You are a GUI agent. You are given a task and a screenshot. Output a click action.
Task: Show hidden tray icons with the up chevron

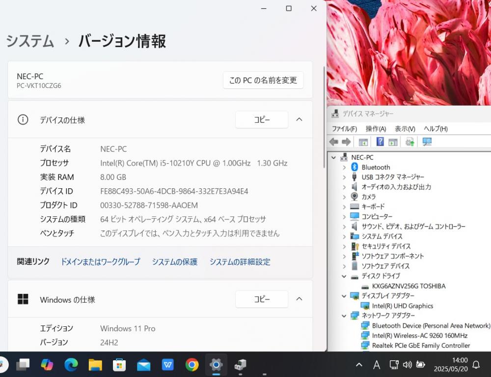pyautogui.click(x=359, y=364)
